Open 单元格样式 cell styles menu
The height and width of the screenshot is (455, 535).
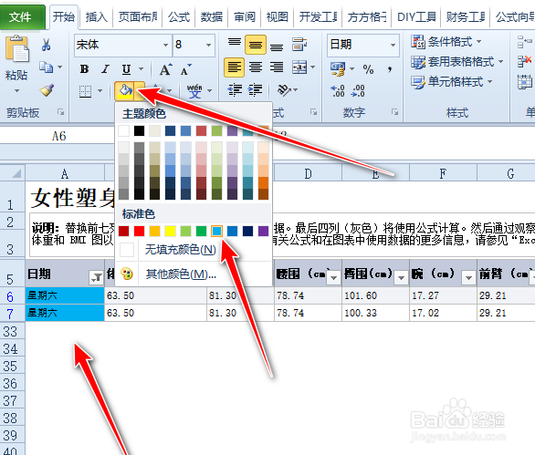(451, 82)
